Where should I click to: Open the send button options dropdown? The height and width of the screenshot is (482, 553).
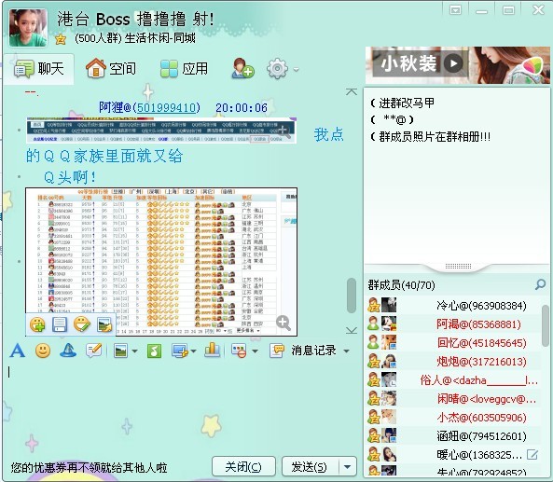click(348, 467)
